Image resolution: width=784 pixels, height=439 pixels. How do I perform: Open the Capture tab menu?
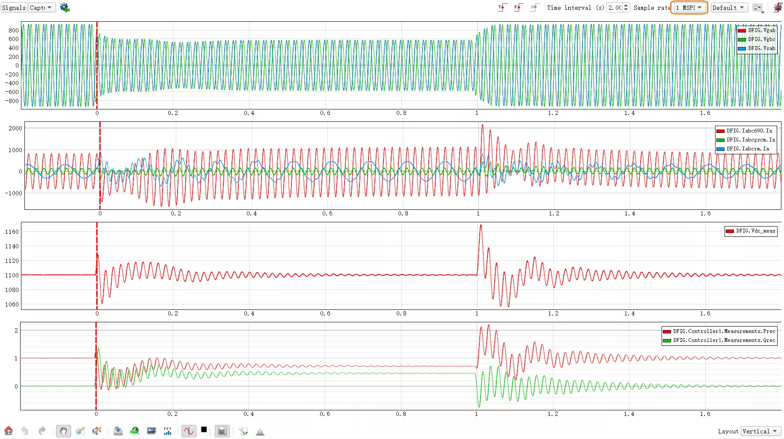[42, 8]
